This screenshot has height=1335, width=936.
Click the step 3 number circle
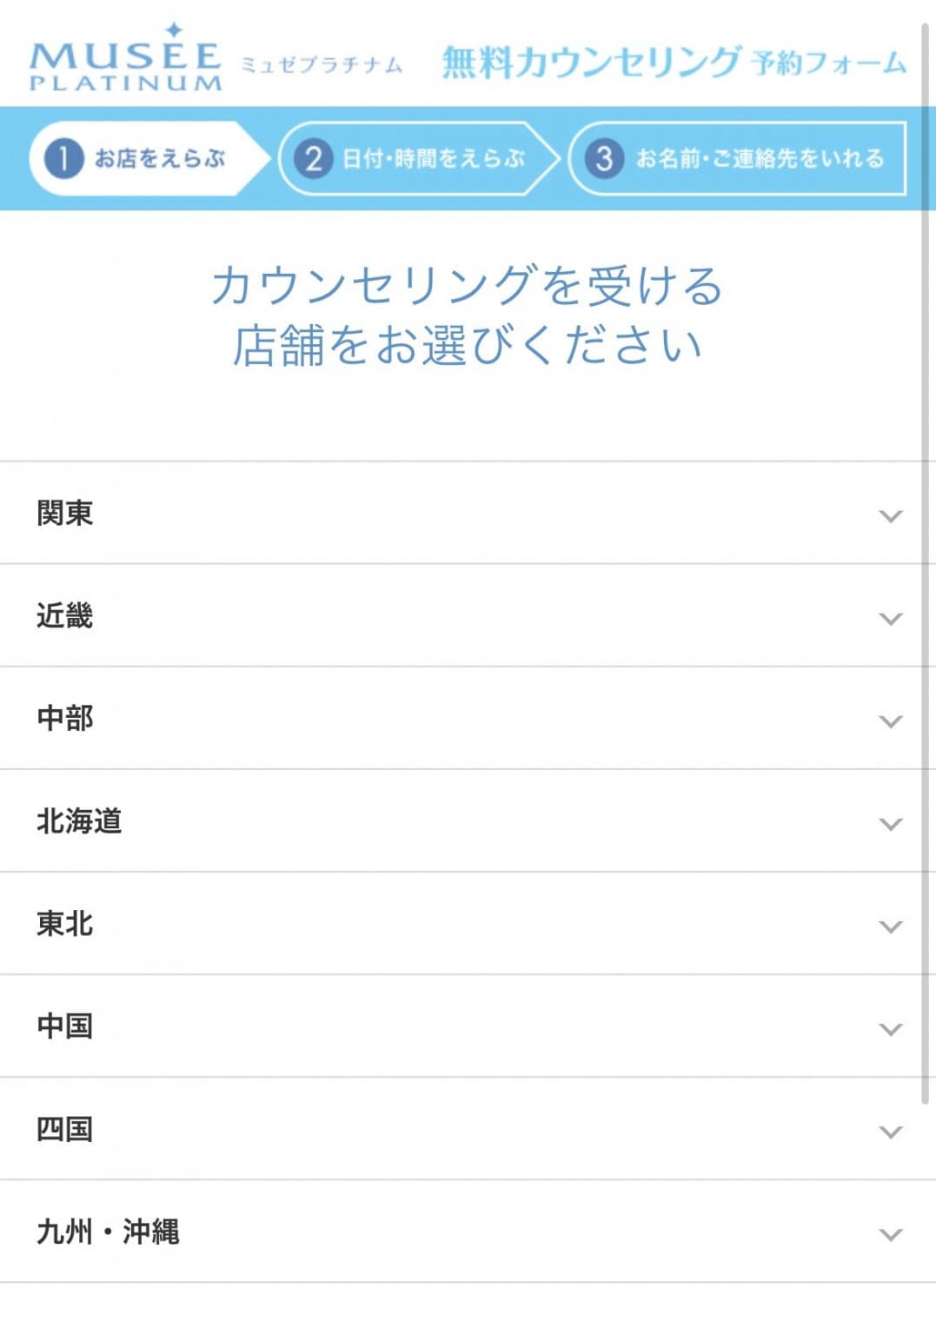604,158
